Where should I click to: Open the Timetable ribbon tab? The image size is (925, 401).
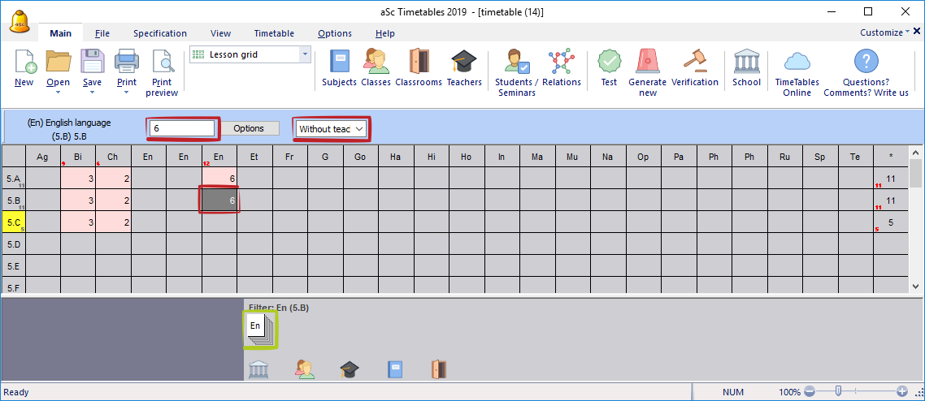[x=274, y=33]
